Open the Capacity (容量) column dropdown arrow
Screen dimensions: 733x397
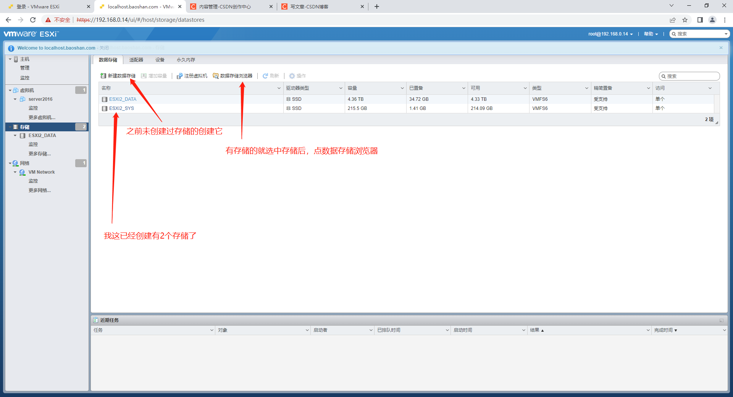point(402,88)
